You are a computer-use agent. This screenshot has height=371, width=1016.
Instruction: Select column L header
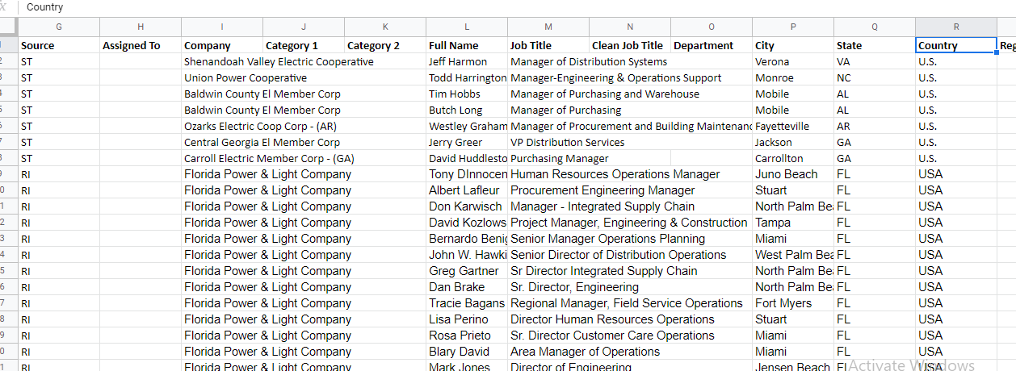pyautogui.click(x=467, y=27)
